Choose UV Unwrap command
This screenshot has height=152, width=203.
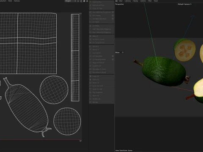[x=100, y=16]
